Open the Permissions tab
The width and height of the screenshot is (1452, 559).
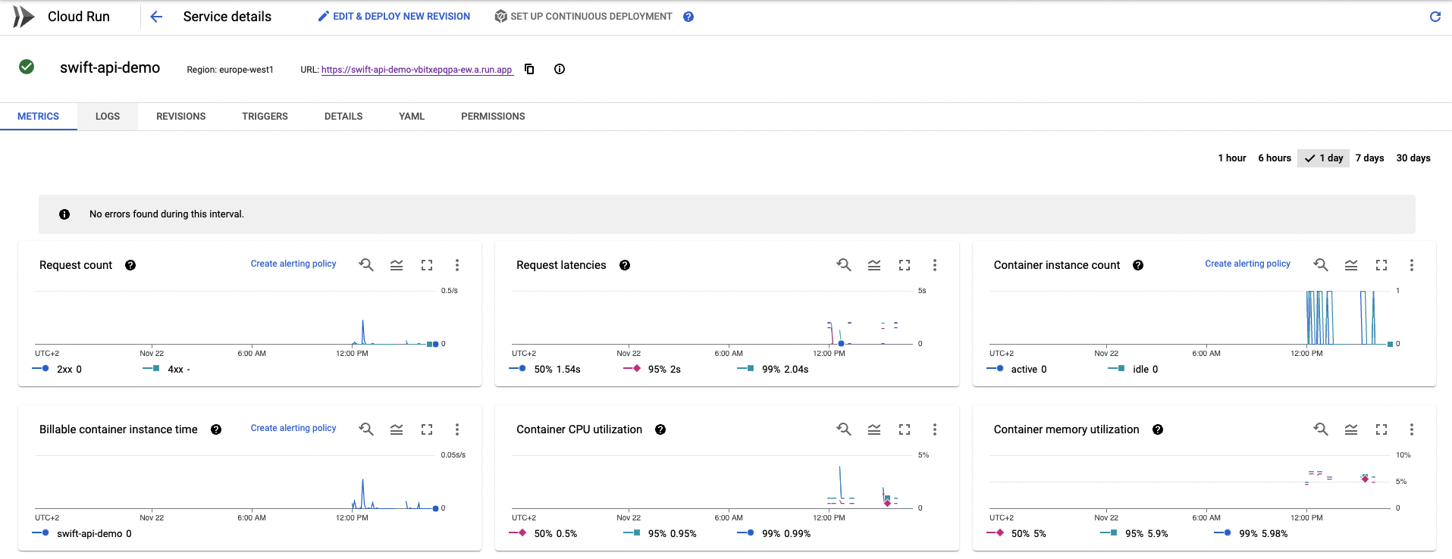tap(493, 117)
